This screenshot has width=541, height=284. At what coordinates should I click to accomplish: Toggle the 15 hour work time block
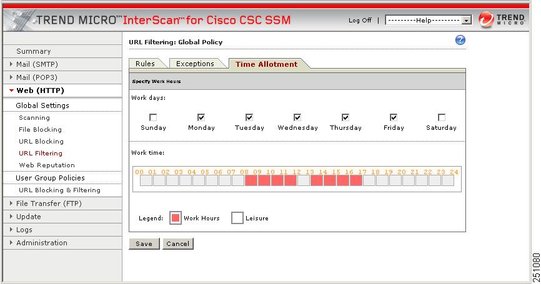pyautogui.click(x=342, y=180)
